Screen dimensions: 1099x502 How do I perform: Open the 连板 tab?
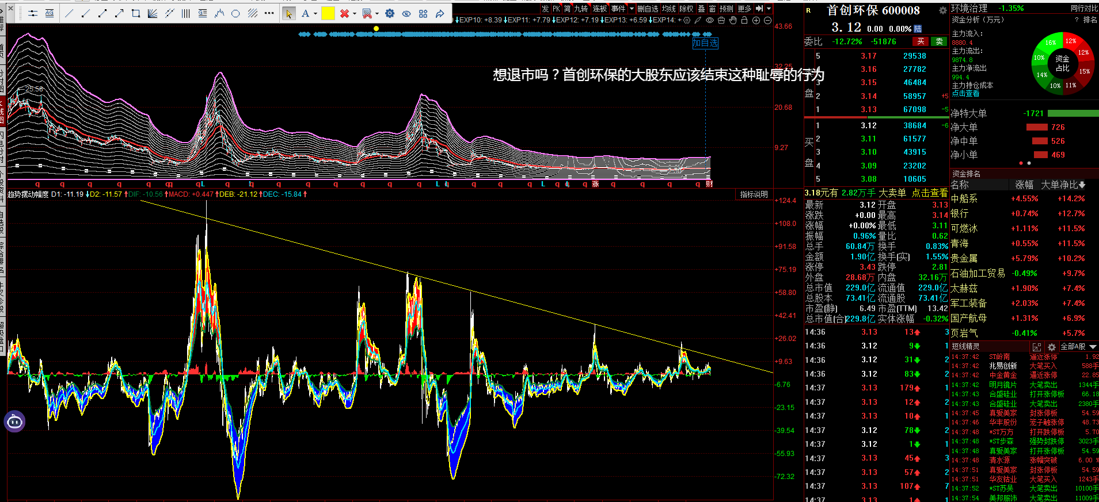point(600,9)
